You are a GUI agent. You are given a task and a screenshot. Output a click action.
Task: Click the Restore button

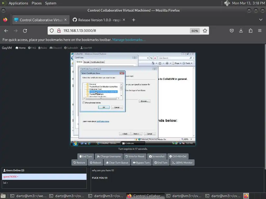[79, 163]
